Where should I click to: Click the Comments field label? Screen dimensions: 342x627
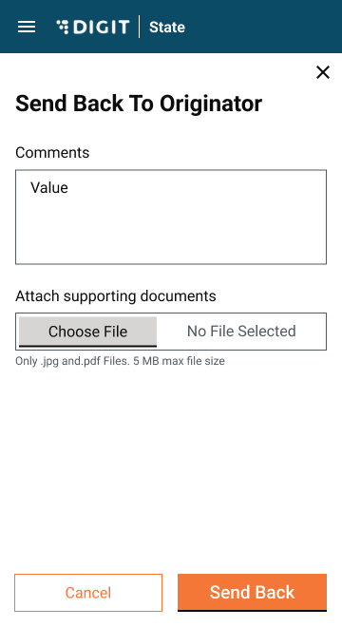tap(52, 152)
